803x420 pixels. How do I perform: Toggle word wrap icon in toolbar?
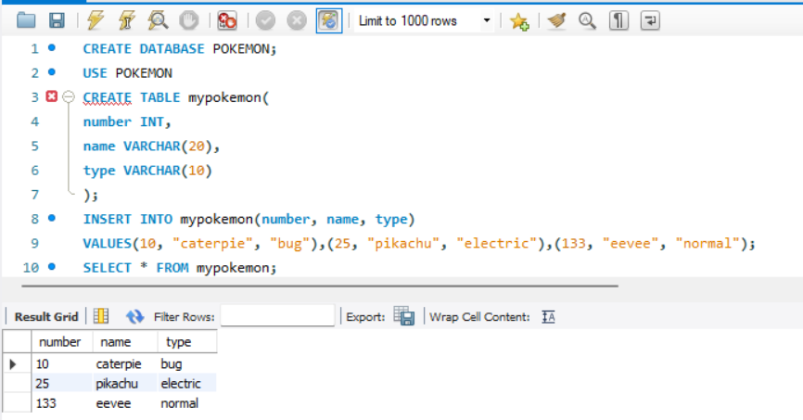(650, 21)
